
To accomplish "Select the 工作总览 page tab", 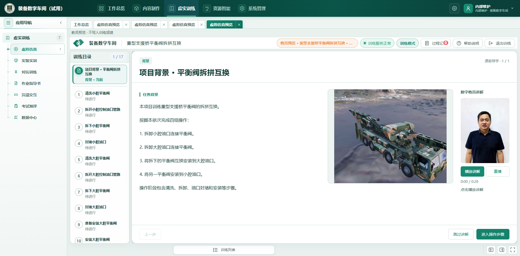I will pos(81,25).
